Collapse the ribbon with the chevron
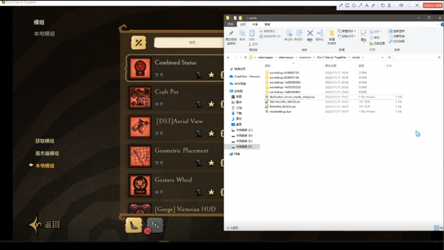Screen dimensions: 444x250 [x=437, y=25]
